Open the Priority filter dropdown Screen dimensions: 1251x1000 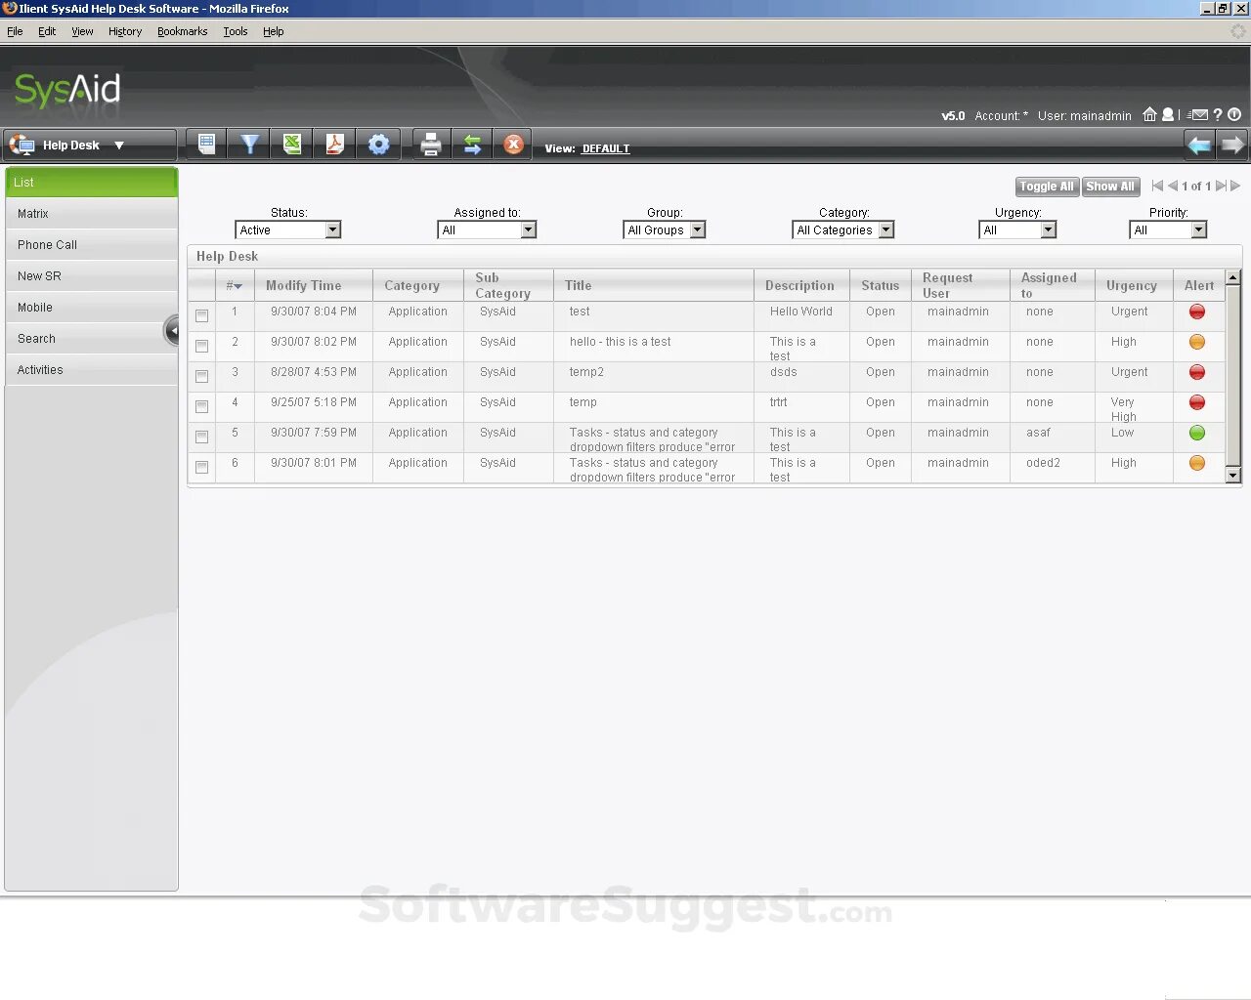[1168, 230]
